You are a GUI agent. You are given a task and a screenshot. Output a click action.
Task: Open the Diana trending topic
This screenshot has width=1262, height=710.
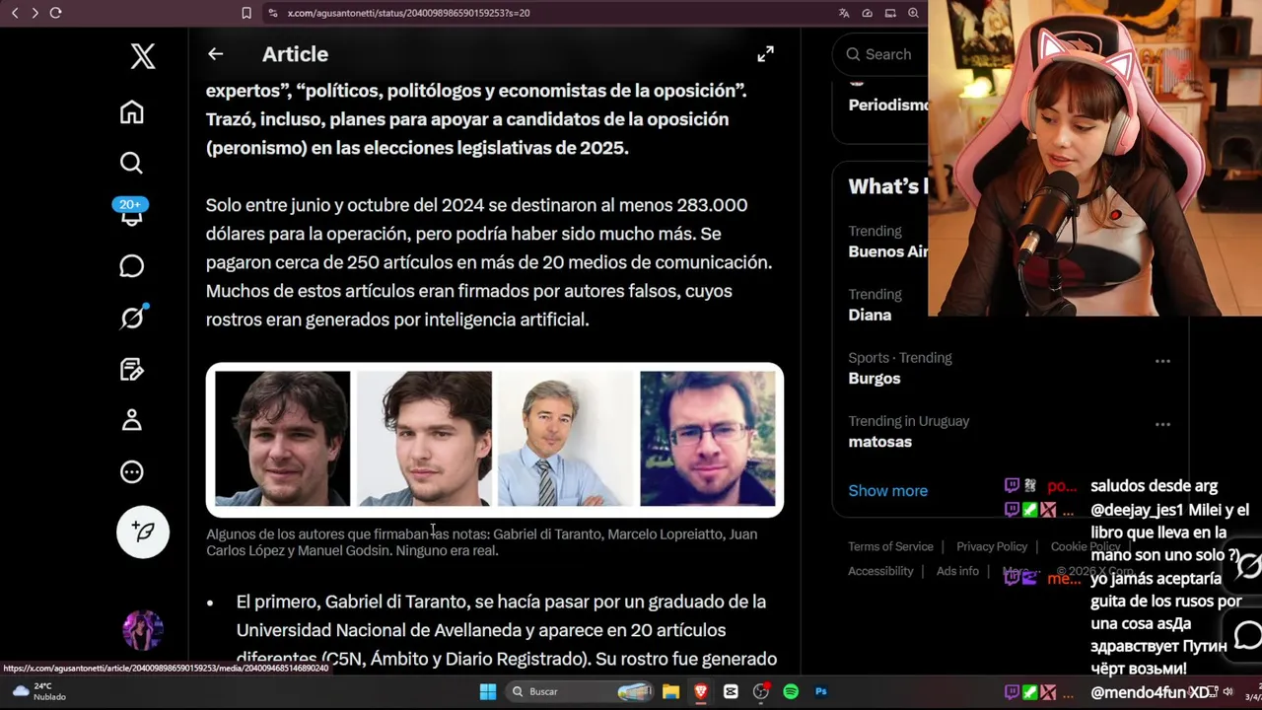(x=870, y=316)
